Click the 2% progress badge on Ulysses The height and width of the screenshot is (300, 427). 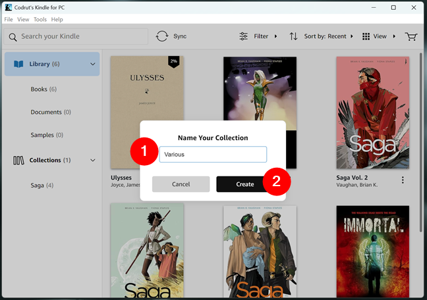click(x=174, y=61)
